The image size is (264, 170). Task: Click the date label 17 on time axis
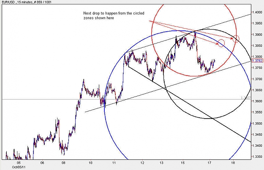209,163
